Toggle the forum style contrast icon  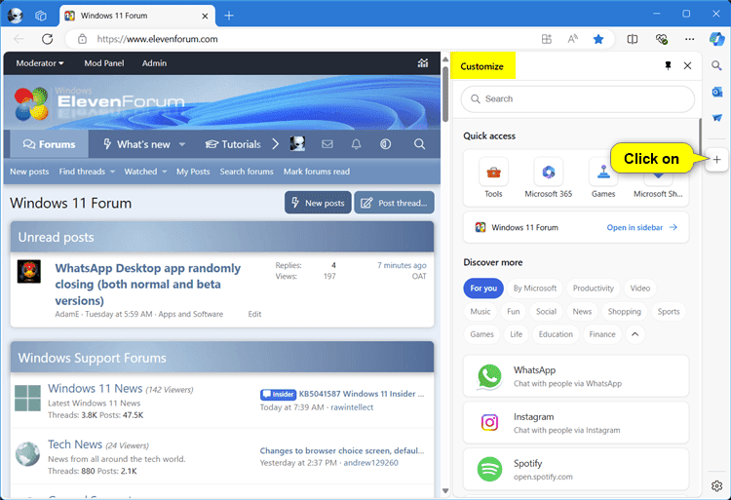click(385, 144)
